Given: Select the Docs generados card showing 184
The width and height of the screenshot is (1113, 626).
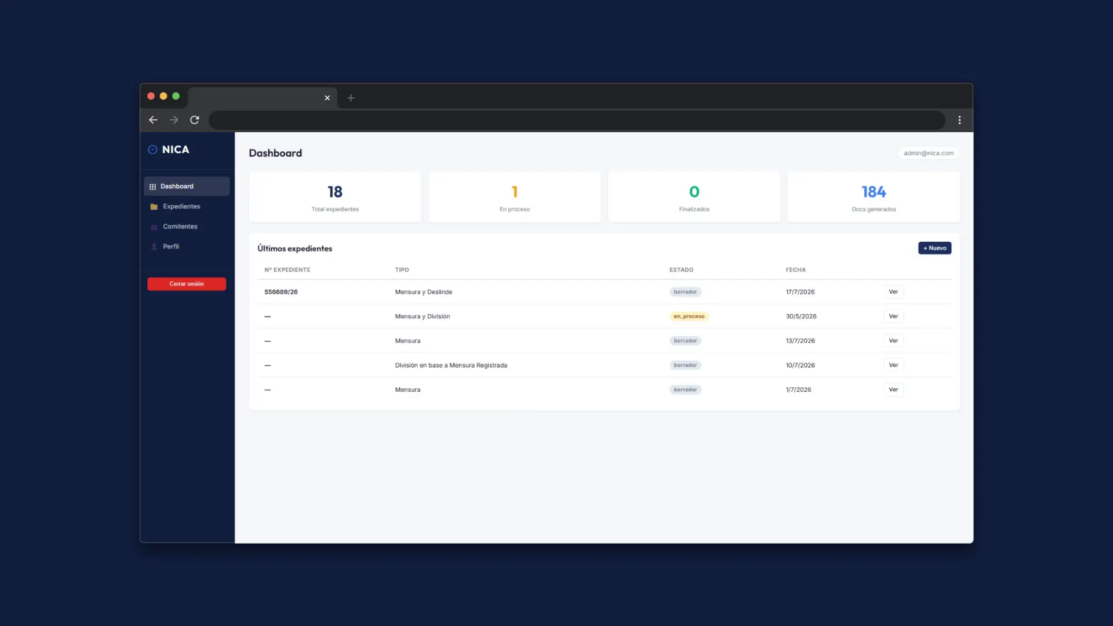Looking at the screenshot, I should tap(874, 197).
